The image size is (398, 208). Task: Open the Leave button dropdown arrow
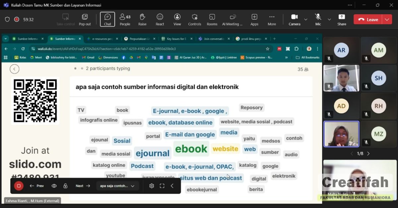(387, 20)
